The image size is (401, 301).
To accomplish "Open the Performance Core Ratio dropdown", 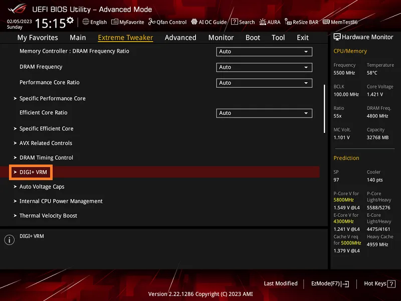I will 264,82.
